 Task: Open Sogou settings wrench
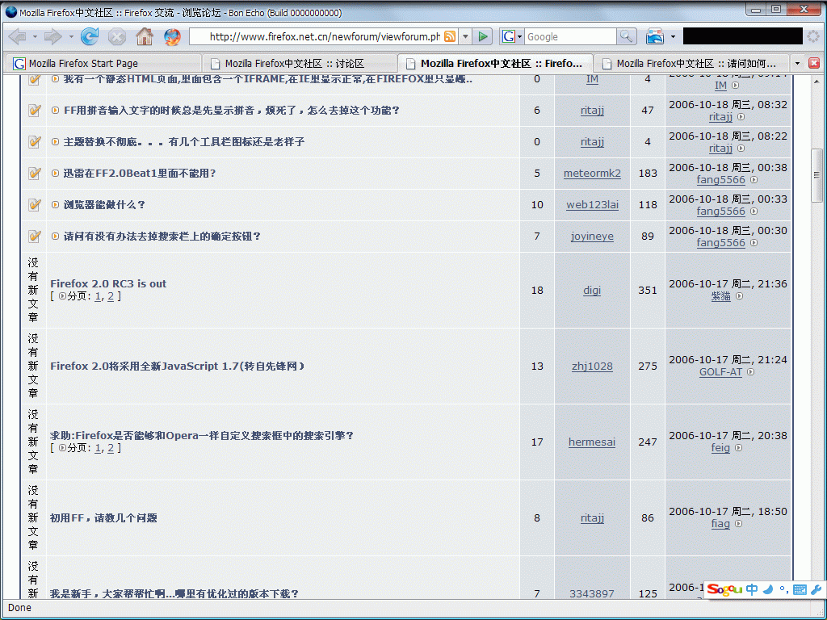point(816,589)
